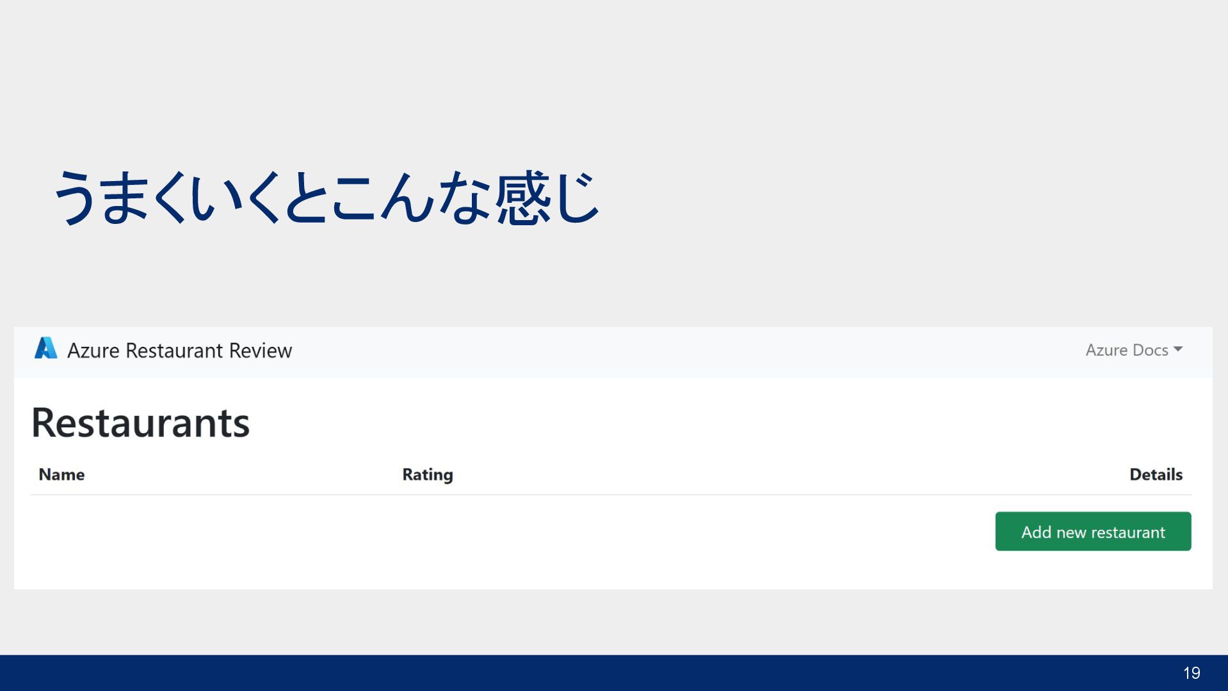Viewport: 1228px width, 691px height.
Task: Expand the Azure Docs dropdown
Action: 1134,350
